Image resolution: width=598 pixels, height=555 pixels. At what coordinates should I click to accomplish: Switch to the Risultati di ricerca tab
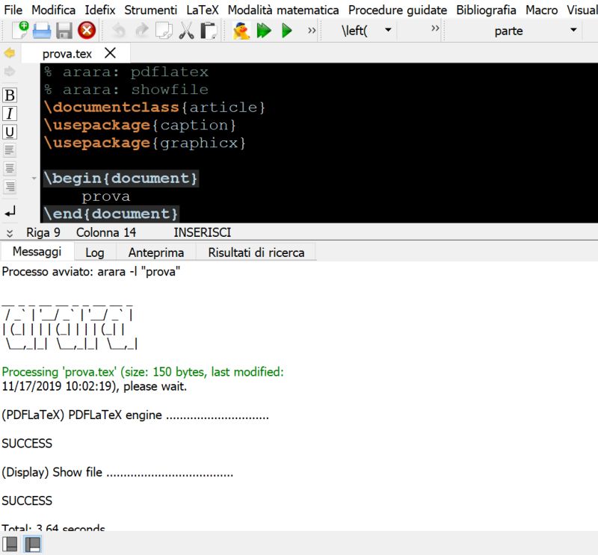tap(256, 252)
